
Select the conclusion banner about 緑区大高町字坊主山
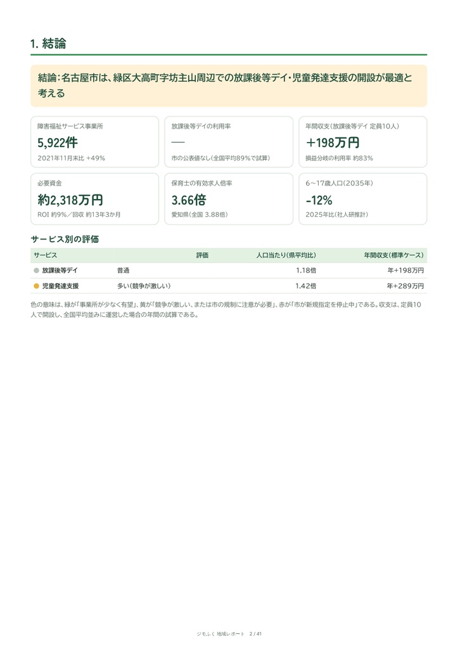tap(229, 86)
